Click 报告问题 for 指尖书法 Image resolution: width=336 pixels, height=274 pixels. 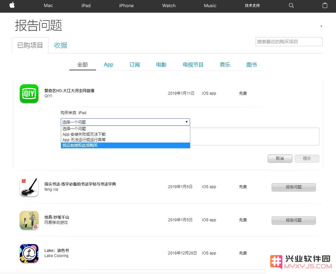pos(294,187)
